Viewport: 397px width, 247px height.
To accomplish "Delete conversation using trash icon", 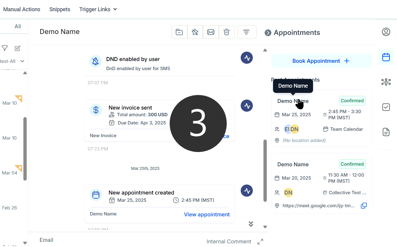I will click(226, 32).
